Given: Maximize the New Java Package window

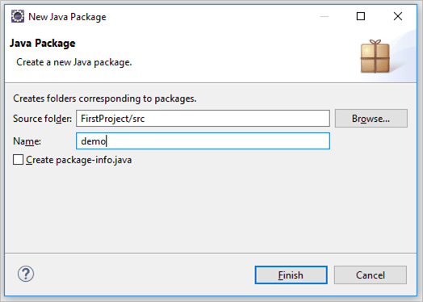Looking at the screenshot, I should (x=361, y=16).
